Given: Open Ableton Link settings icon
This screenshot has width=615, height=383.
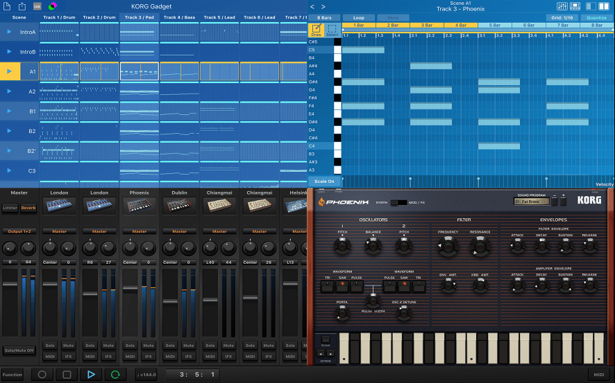Looking at the screenshot, I should click(x=37, y=6).
